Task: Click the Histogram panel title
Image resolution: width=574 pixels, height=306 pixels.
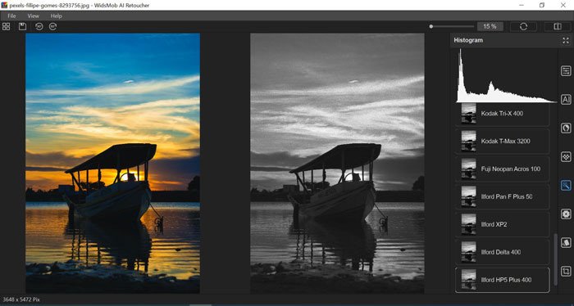Action: click(468, 40)
